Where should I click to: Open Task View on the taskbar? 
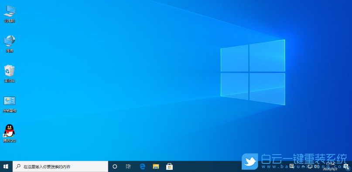128,166
